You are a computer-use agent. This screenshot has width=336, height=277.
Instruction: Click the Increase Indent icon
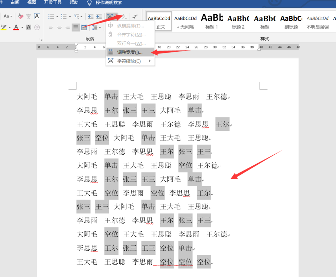coord(99,16)
